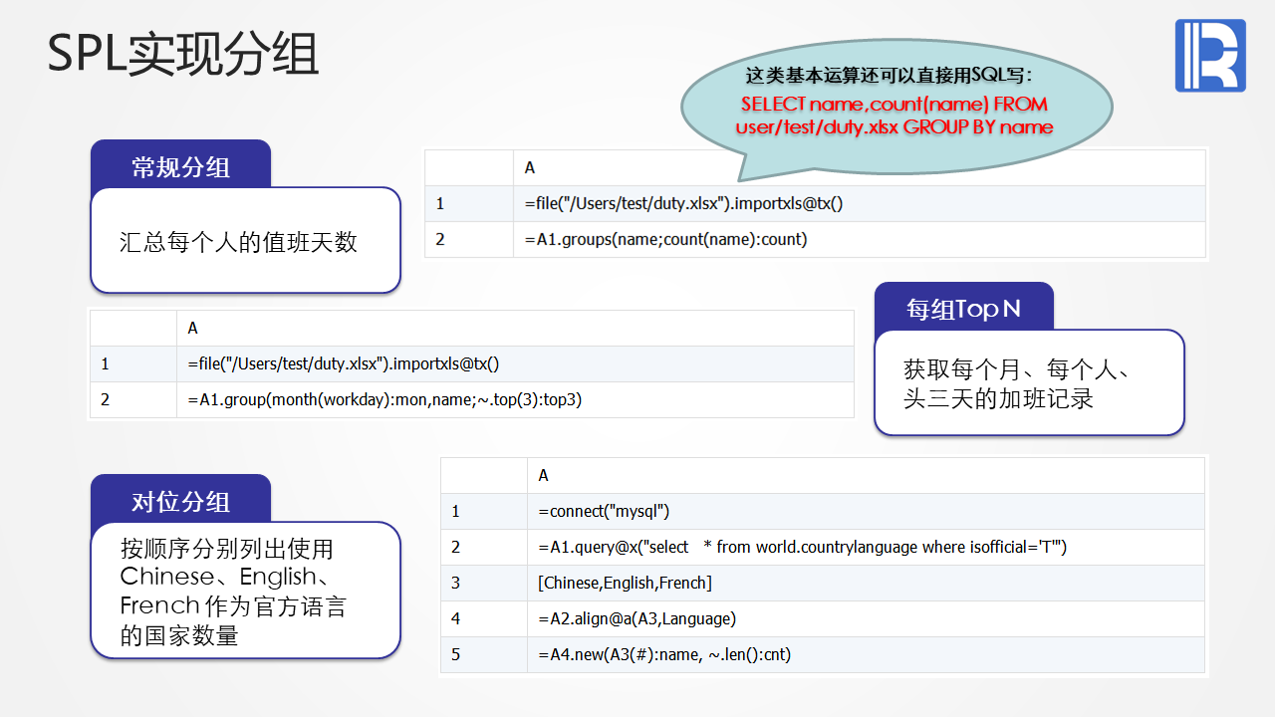
Task: Click the 每组Top N header label
Action: point(963,309)
